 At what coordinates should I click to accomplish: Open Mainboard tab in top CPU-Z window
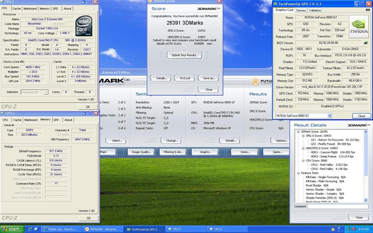click(x=30, y=9)
